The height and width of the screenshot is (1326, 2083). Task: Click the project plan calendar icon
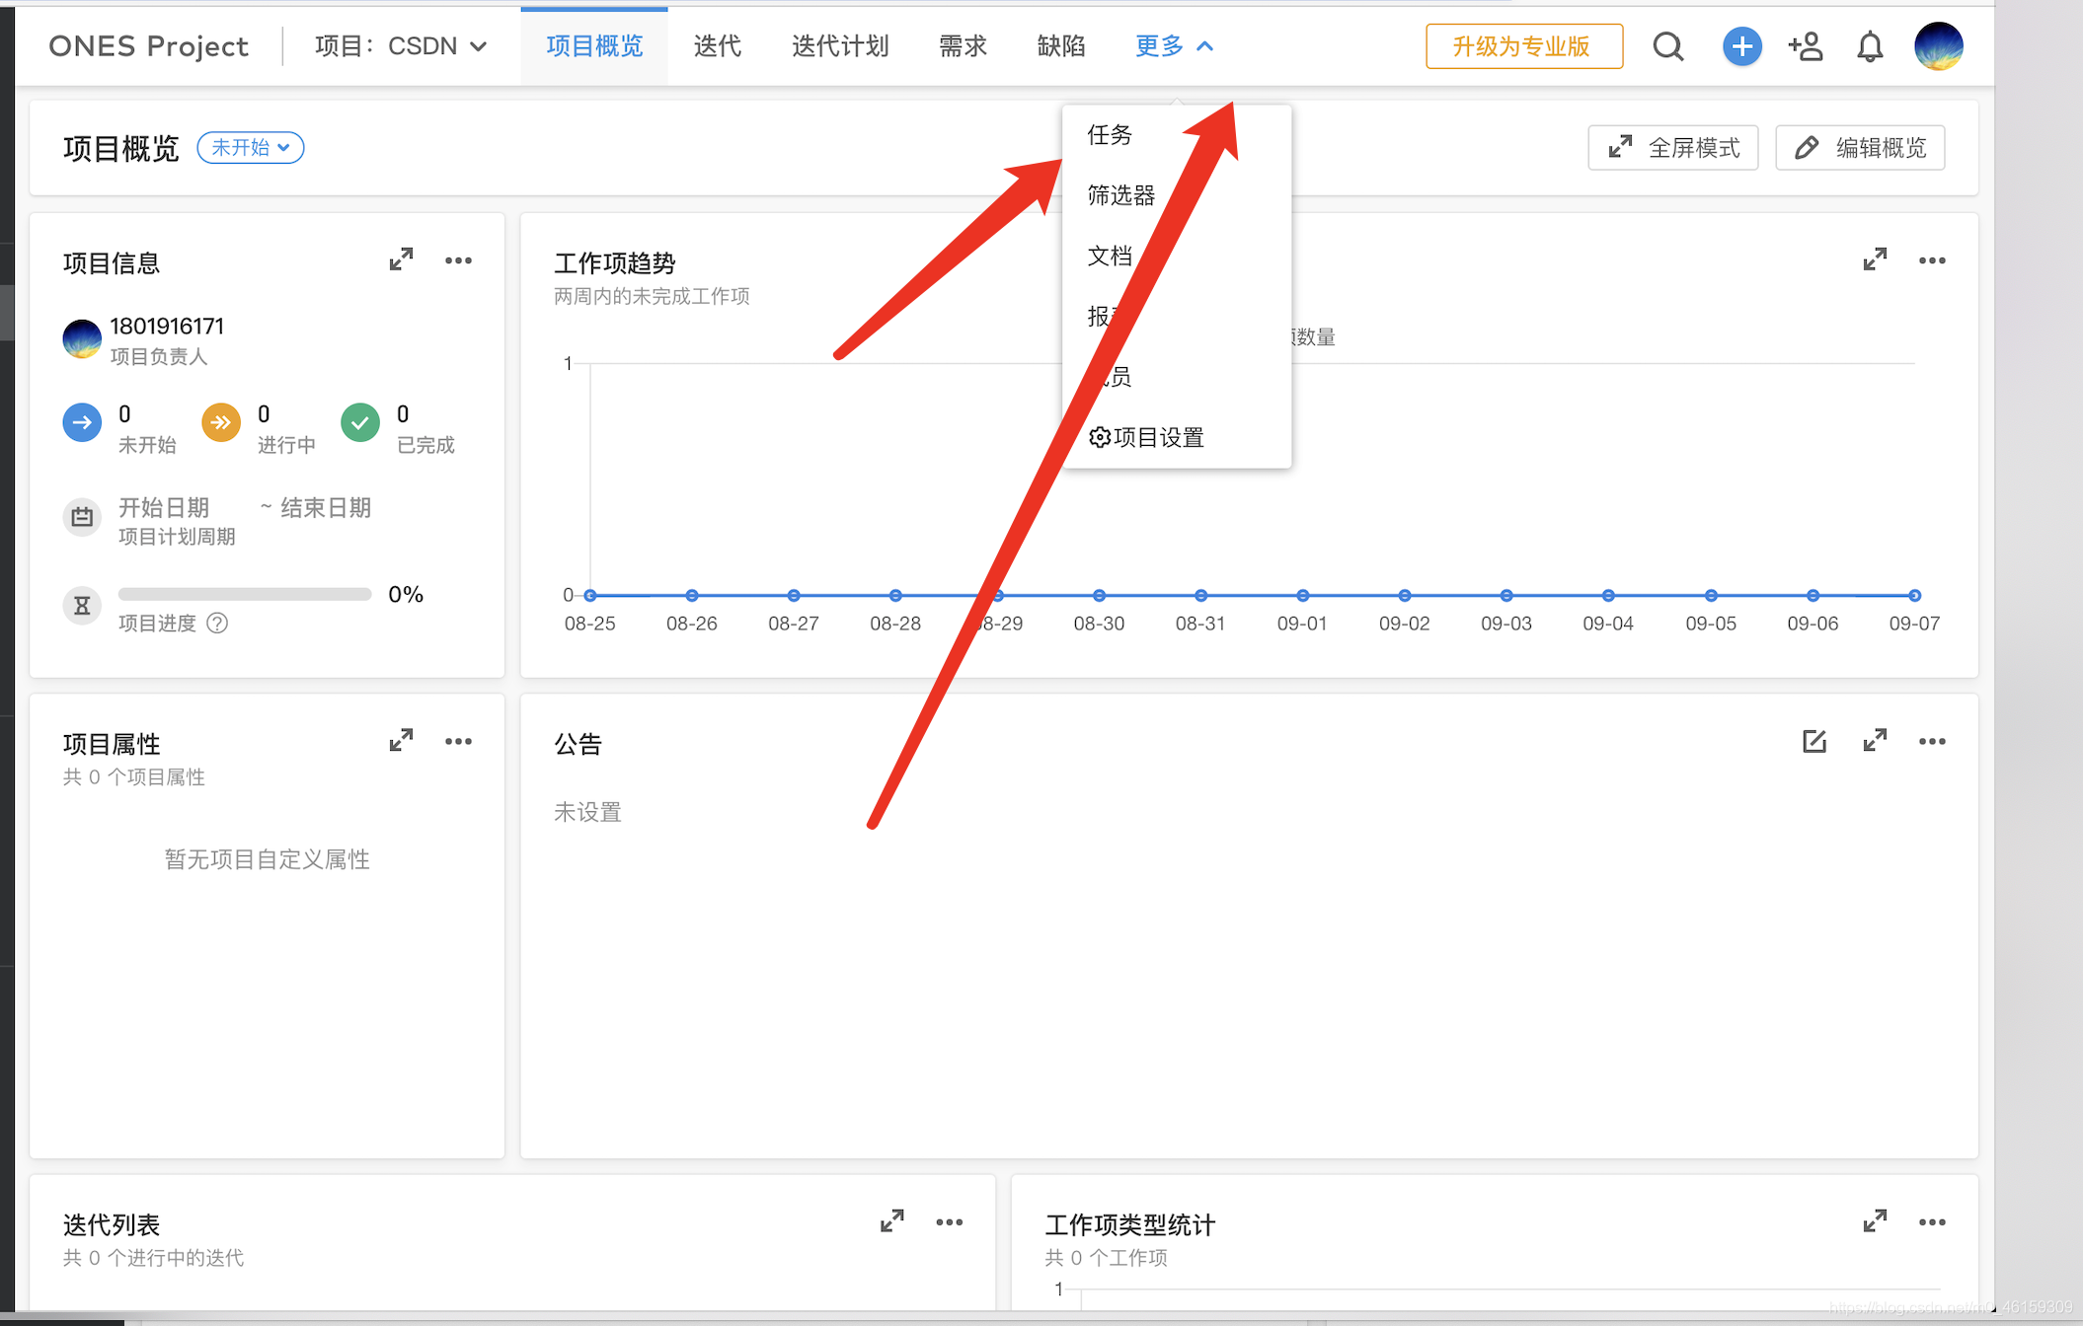tap(82, 517)
